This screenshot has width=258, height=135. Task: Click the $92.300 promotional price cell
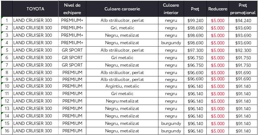pos(243,50)
